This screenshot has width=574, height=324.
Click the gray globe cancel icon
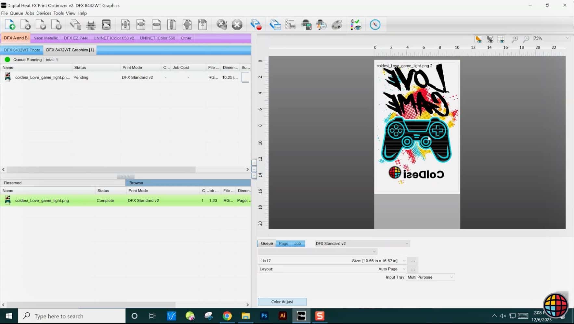(222, 25)
